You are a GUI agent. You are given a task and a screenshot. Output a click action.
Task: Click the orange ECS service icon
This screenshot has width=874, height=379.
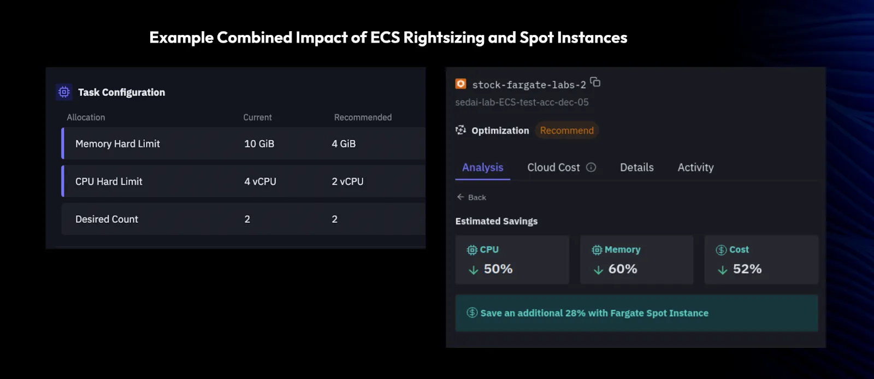[x=460, y=84]
